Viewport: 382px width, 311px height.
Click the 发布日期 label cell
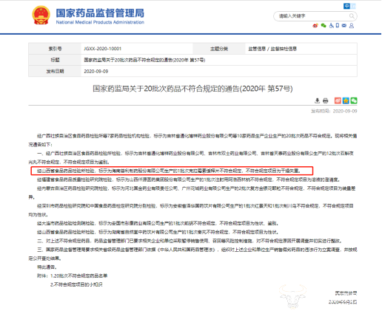(55, 71)
